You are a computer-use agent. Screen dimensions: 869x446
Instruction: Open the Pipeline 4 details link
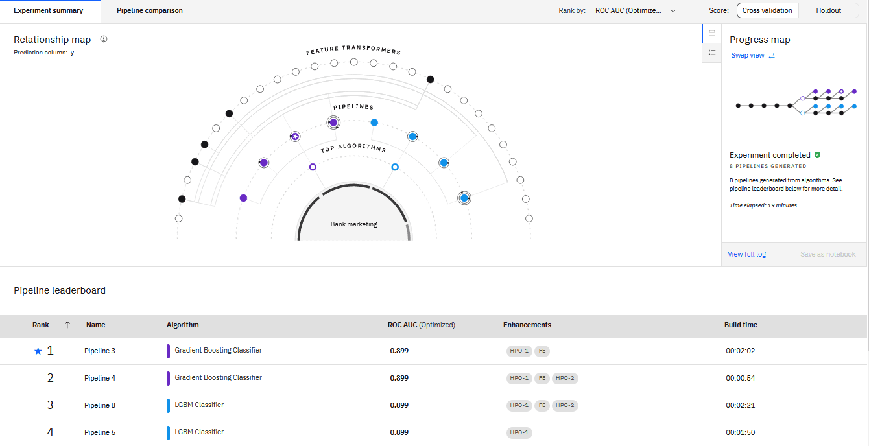coord(100,377)
